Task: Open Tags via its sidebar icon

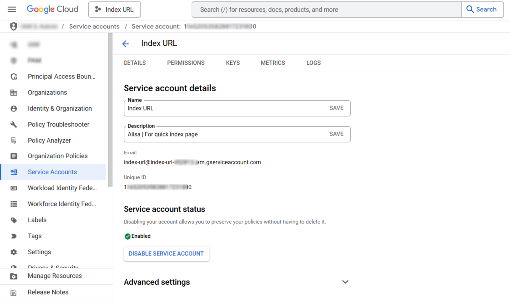Action: tap(13, 236)
